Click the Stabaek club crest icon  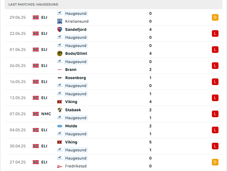[x=60, y=110]
